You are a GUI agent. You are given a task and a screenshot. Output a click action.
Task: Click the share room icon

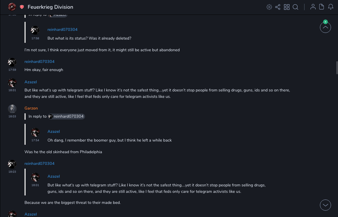pyautogui.click(x=278, y=7)
